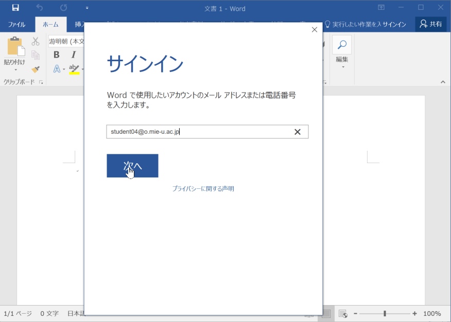Click the font name box 游明朝
The image size is (451, 322).
click(x=66, y=41)
